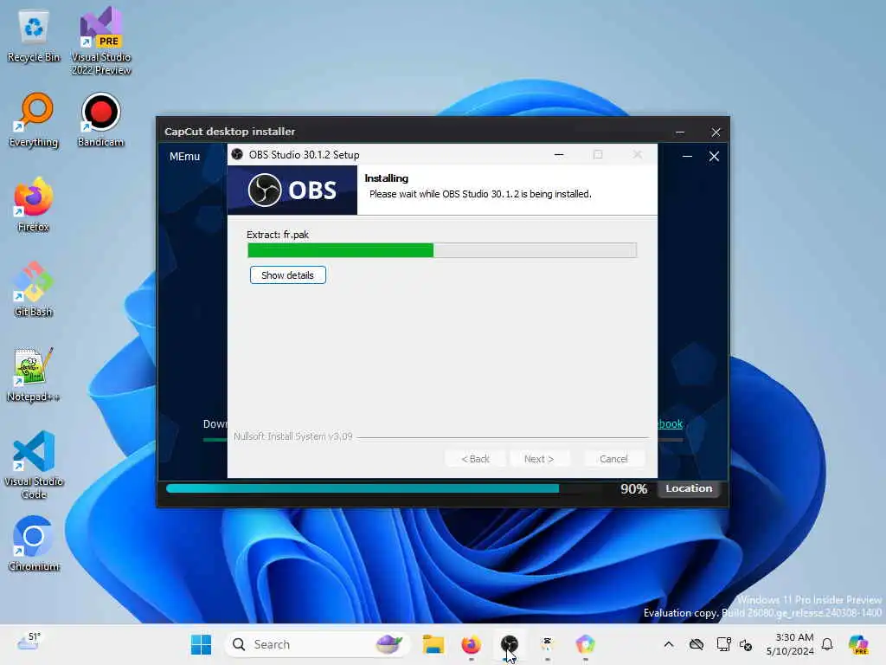The height and width of the screenshot is (665, 886).
Task: Click the green OBS installation progress bar
Action: click(x=442, y=250)
